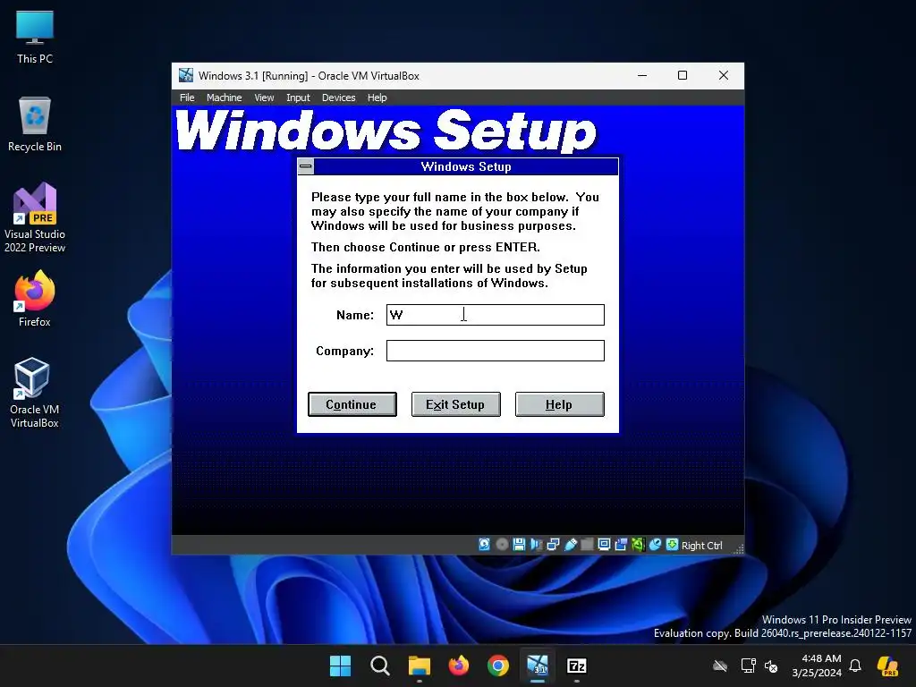
Task: Open the Windows Start button
Action: [340, 666]
